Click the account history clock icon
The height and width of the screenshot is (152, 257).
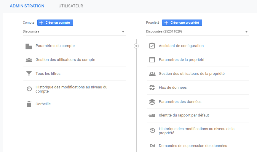[x=29, y=89]
